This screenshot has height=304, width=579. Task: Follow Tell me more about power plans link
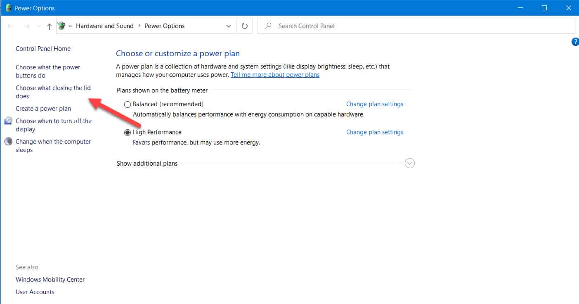[275, 75]
